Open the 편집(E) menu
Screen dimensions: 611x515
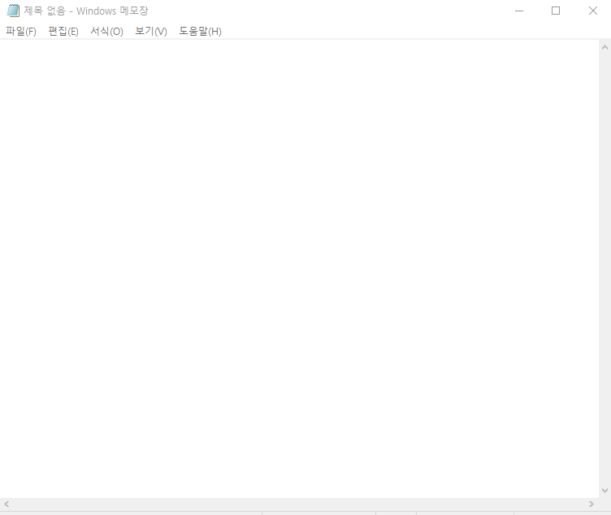click(63, 31)
